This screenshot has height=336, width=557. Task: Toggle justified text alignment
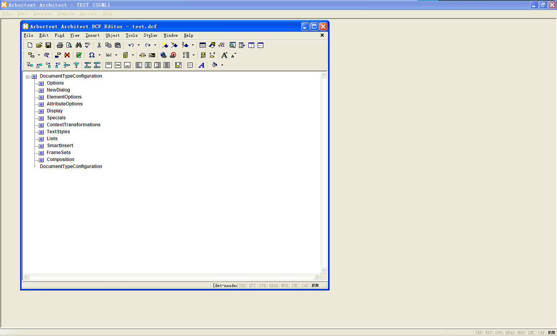[x=167, y=65]
